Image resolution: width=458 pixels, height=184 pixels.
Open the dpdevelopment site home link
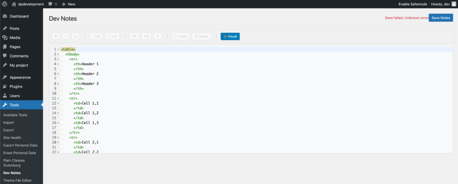(x=28, y=4)
